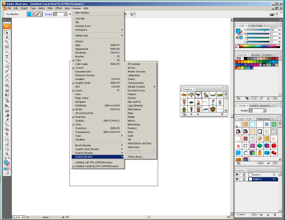Select the Pencil tool
The height and width of the screenshot is (220, 285).
click(7, 76)
